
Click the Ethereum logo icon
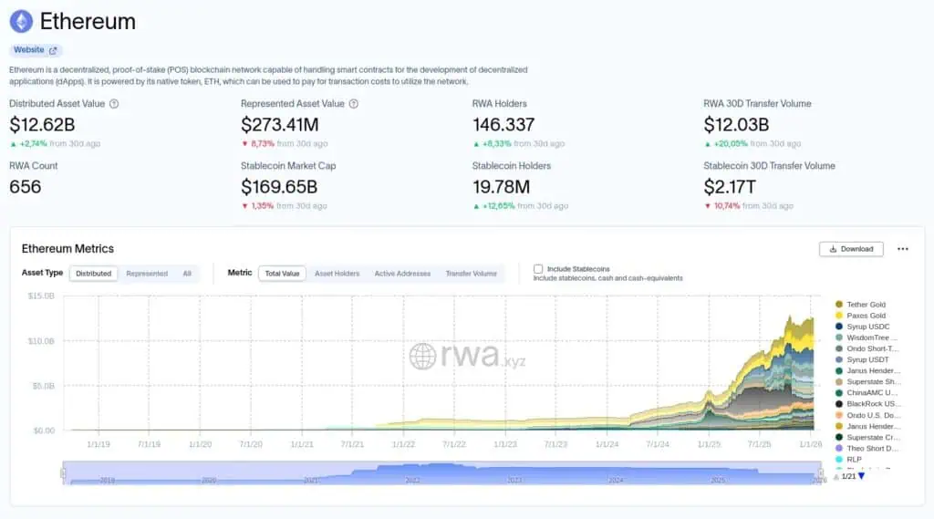(x=21, y=21)
